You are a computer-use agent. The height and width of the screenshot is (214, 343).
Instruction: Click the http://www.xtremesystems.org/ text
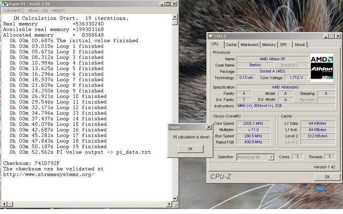coord(49,175)
